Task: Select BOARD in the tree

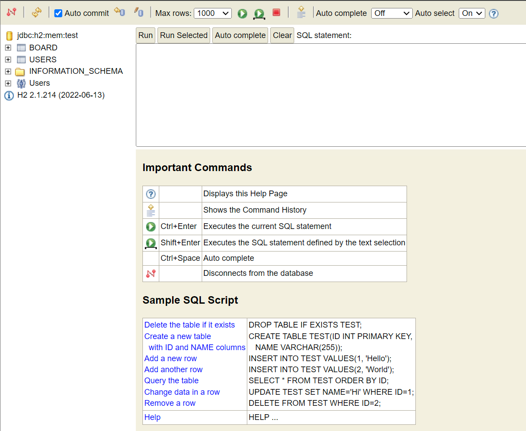Action: (43, 48)
